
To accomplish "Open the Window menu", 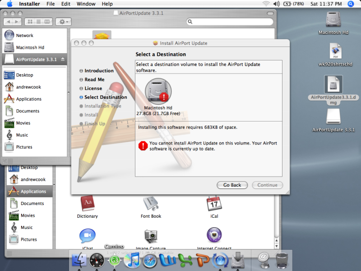I will pyautogui.click(x=86, y=4).
